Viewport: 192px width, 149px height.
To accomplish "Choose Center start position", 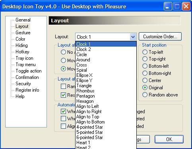I will [x=145, y=80].
